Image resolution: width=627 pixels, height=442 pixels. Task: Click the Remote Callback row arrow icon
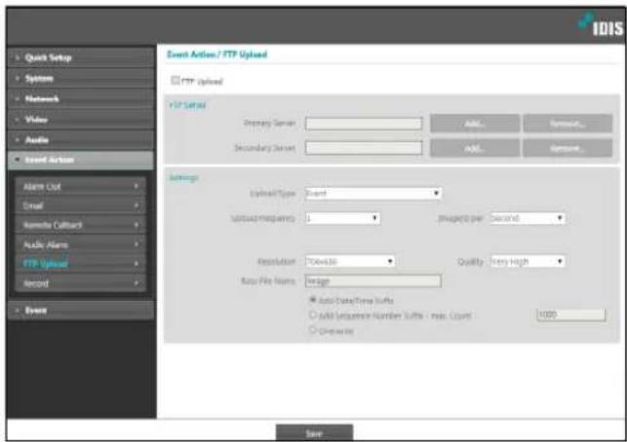tap(137, 225)
